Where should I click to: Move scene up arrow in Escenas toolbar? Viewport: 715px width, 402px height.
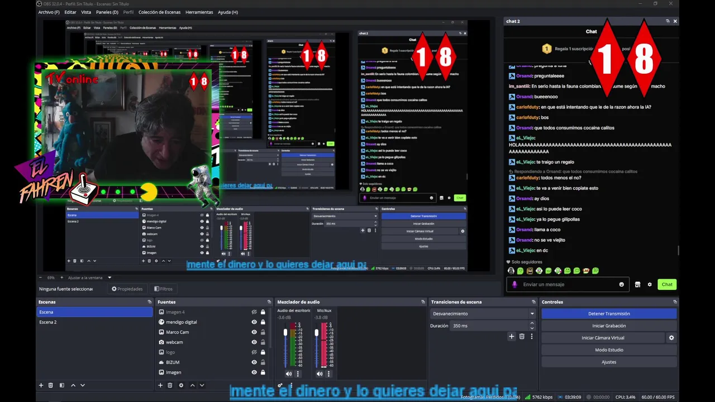[73, 385]
